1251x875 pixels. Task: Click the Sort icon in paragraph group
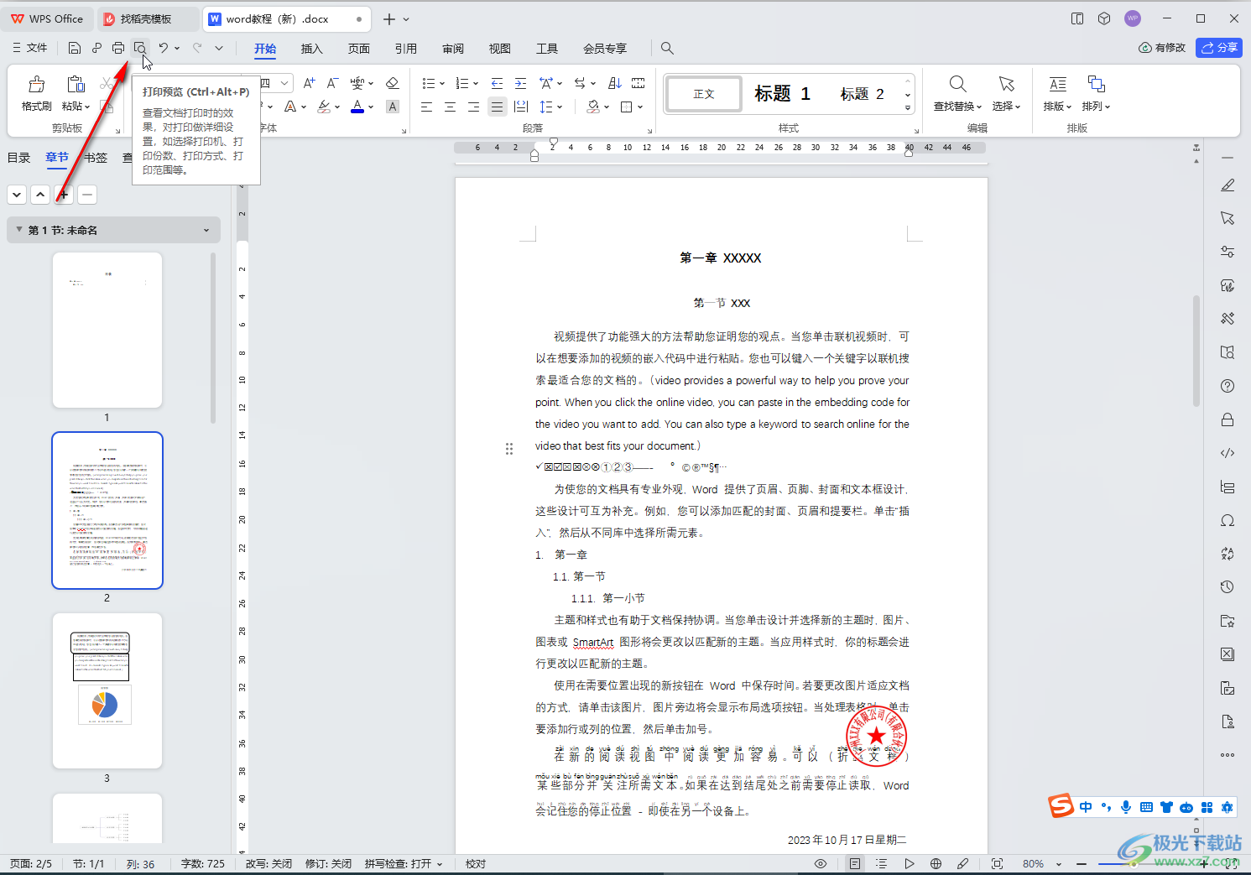click(x=614, y=83)
